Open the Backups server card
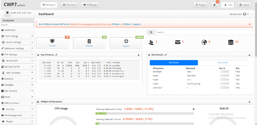 (89, 43)
